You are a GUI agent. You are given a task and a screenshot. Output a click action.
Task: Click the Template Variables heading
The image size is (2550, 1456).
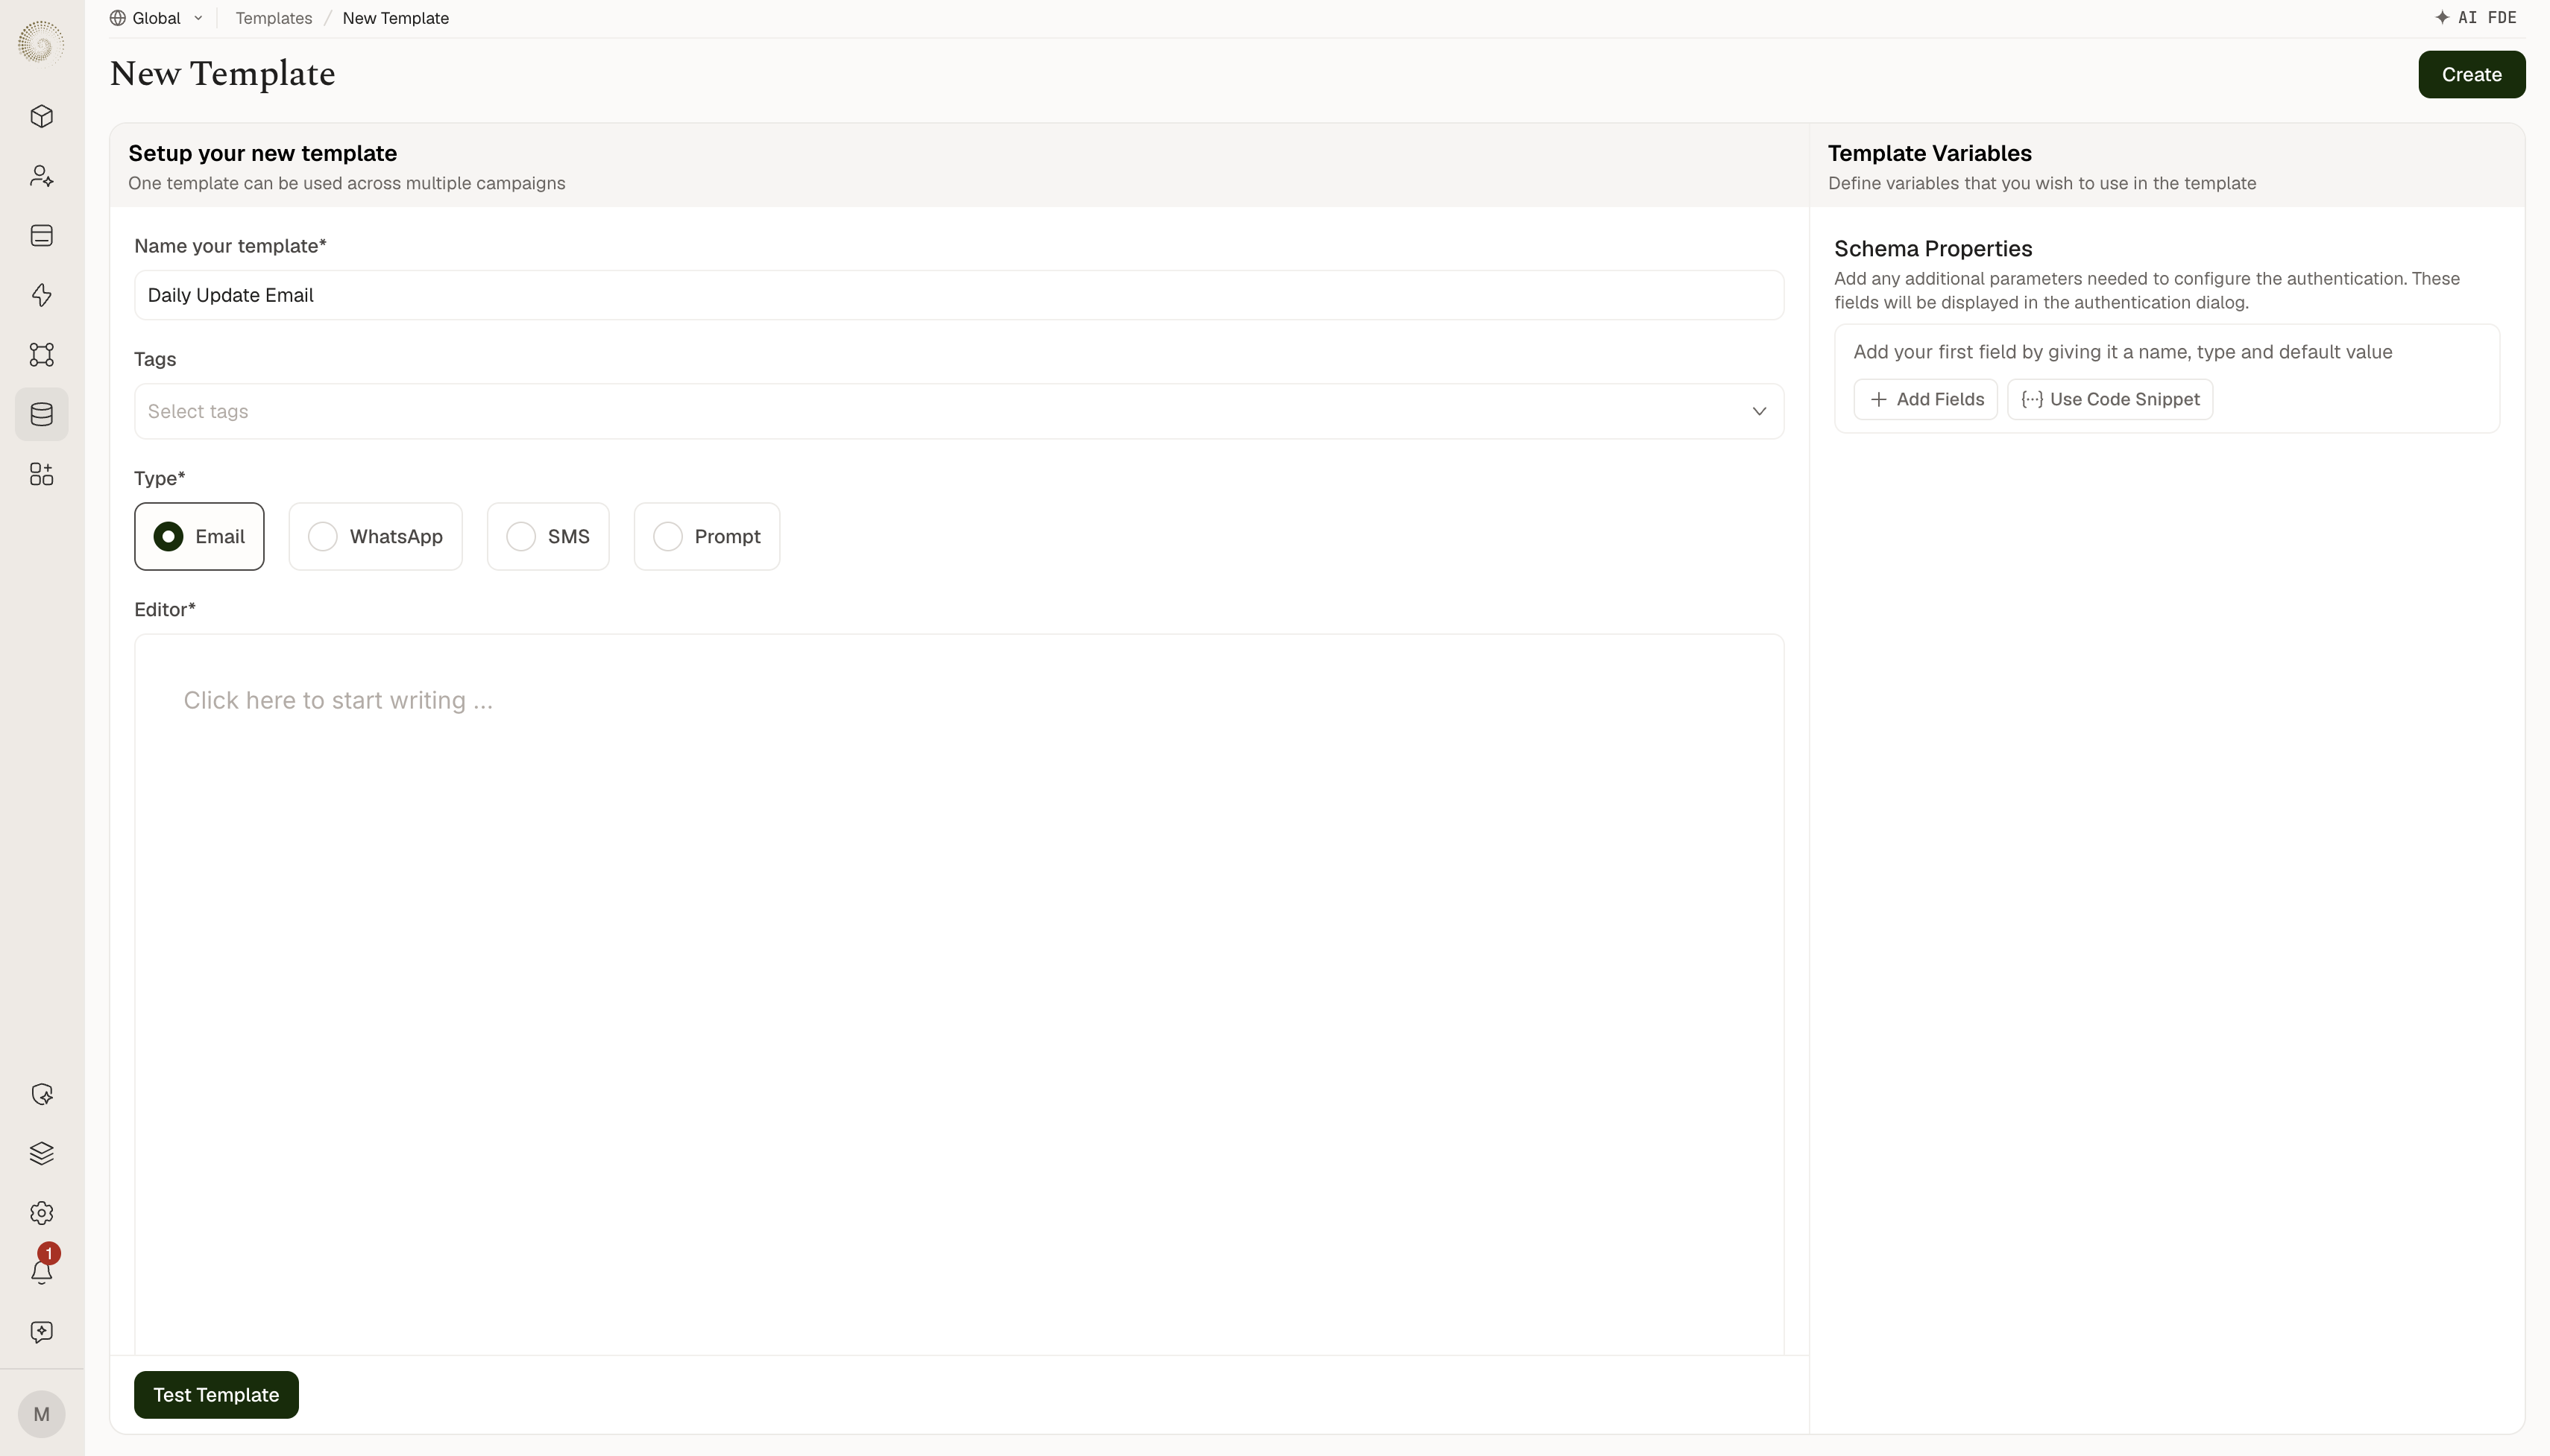1929,153
